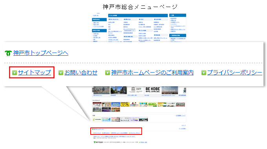
Task: Open the プライバシーポリシー link
Action: click(x=235, y=73)
